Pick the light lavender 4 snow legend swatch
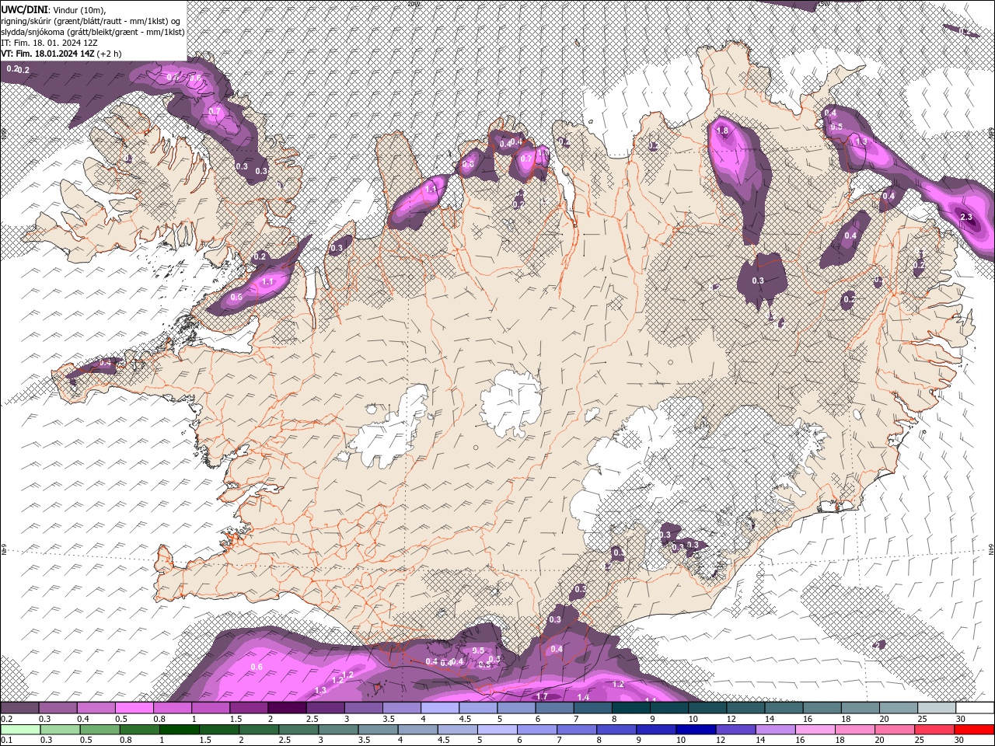This screenshot has height=746, width=995. pos(439,708)
